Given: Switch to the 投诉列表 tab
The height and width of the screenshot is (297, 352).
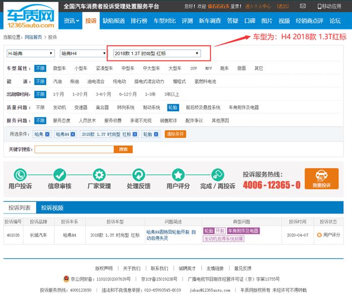Looking at the screenshot, I should click(20, 207).
